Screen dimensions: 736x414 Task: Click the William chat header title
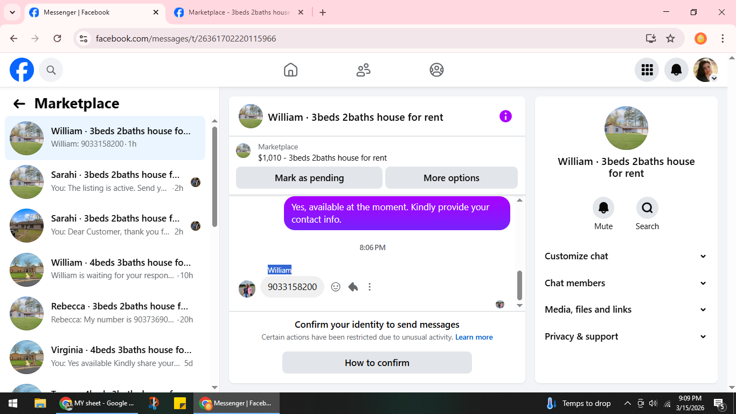click(x=356, y=117)
